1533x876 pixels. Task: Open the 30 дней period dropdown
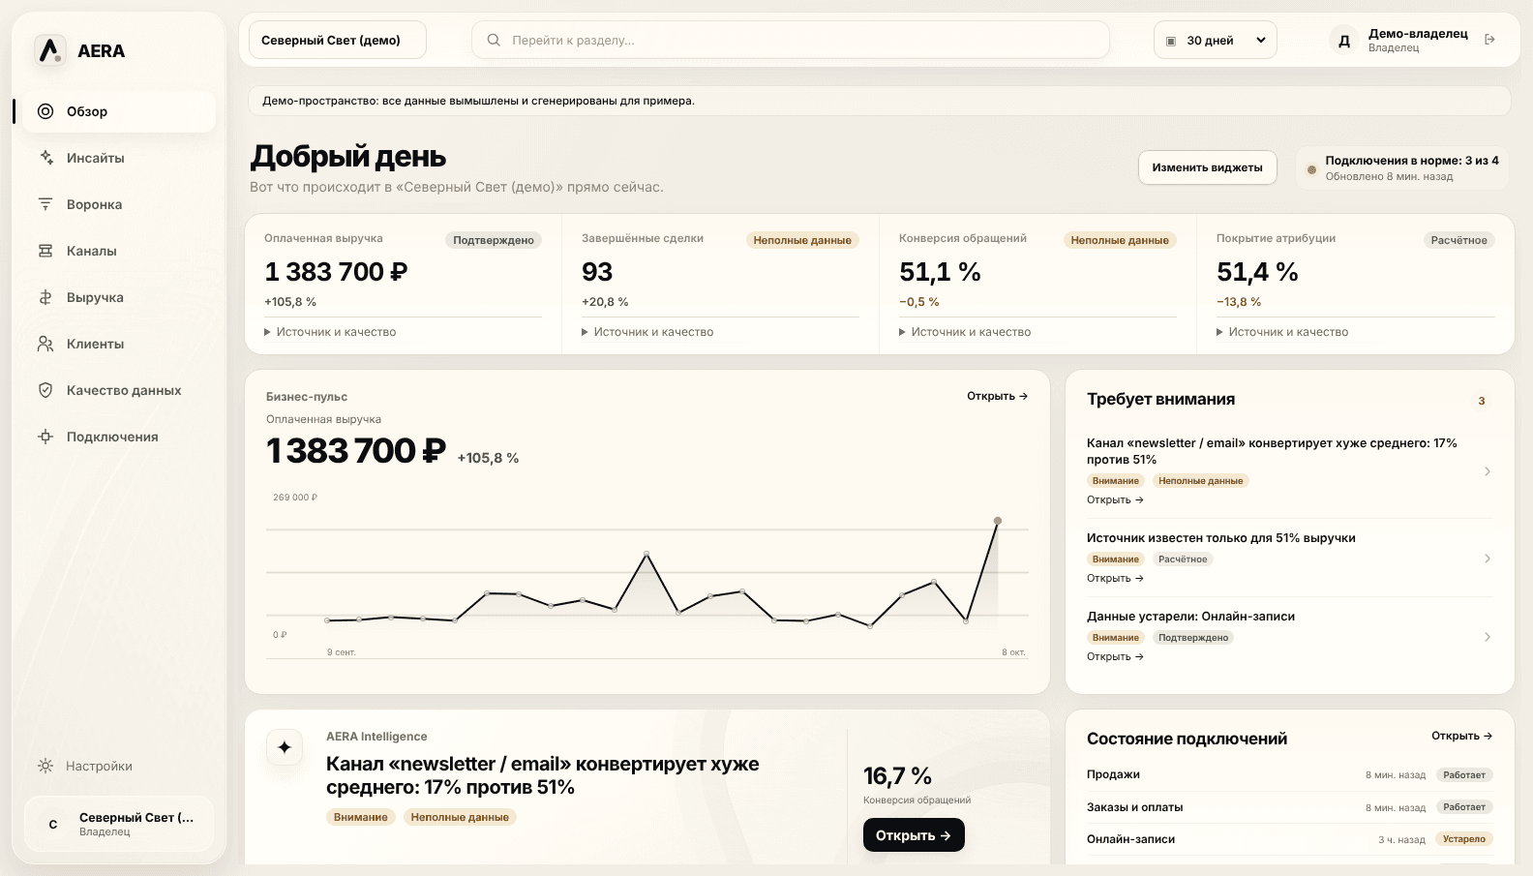pos(1216,41)
